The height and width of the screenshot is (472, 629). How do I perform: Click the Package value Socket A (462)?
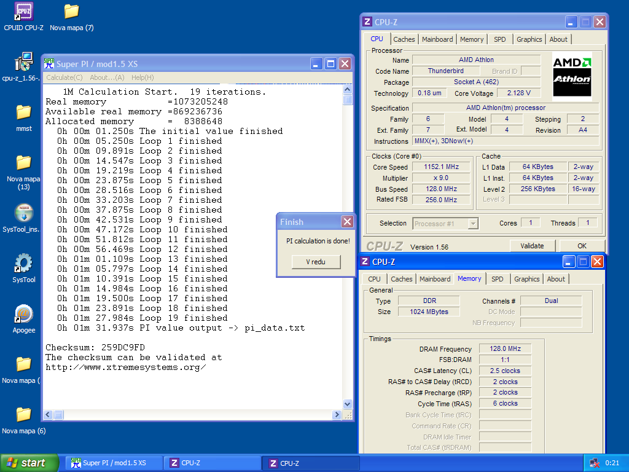[x=476, y=82]
